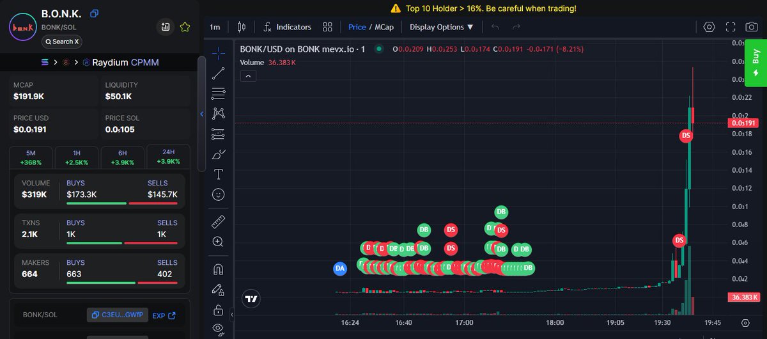Take a chart snapshot with camera icon
Screen dimensions: 767x339
click(752, 27)
